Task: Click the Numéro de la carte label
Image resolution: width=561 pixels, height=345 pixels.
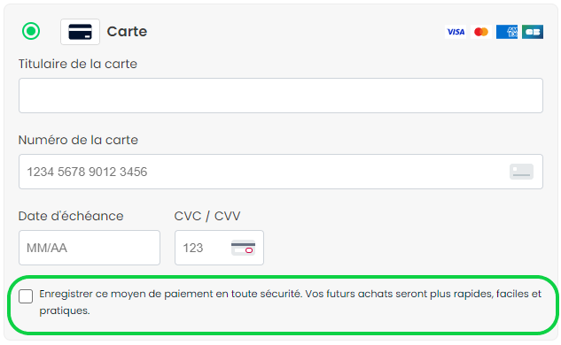Action: tap(78, 140)
